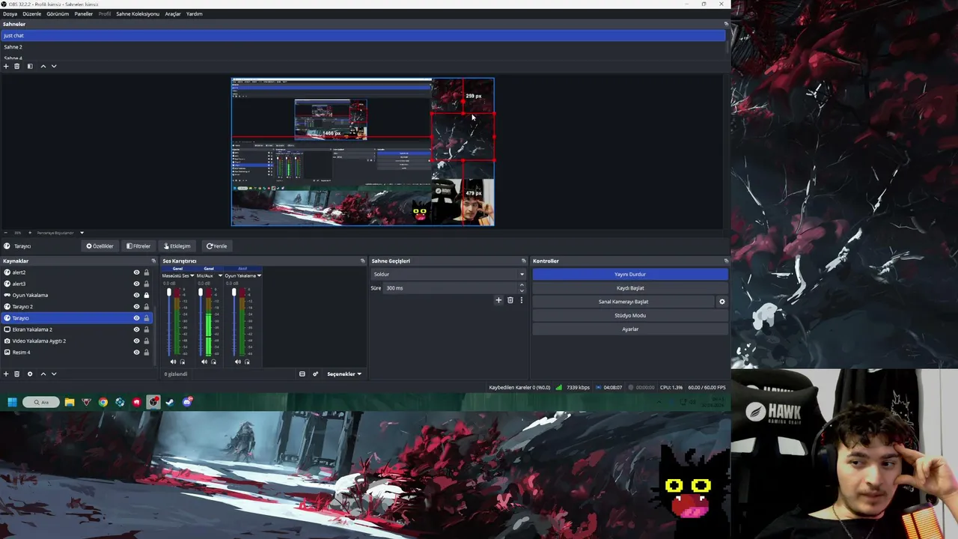
Task: Unlock the Oyun Yakalama source
Action: click(147, 295)
